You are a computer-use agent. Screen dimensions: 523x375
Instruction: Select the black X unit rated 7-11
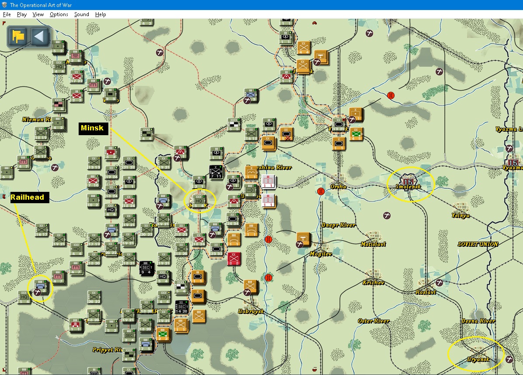pos(216,172)
